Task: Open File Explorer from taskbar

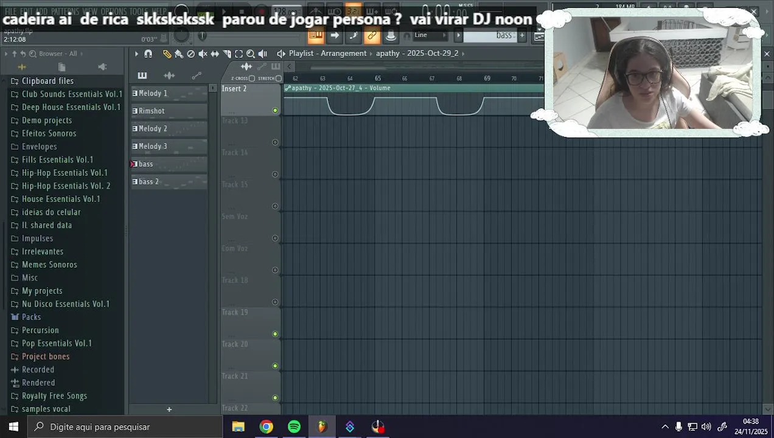Action: click(x=238, y=426)
